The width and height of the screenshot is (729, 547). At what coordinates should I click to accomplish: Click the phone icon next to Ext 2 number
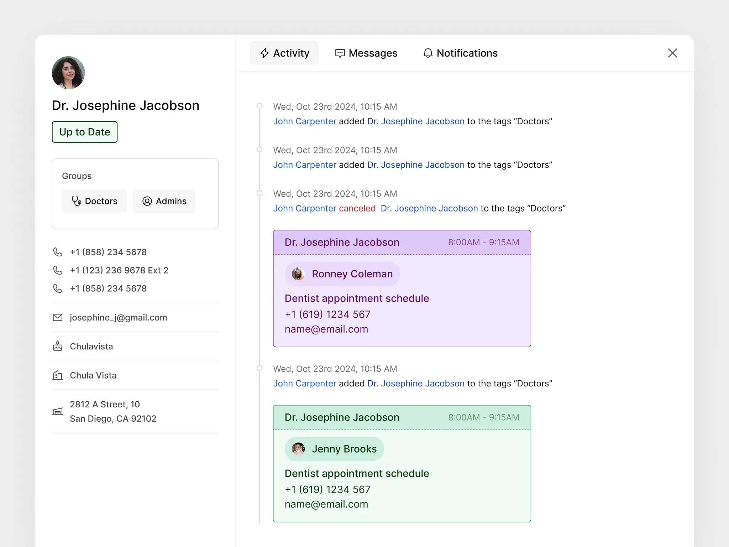[x=58, y=270]
